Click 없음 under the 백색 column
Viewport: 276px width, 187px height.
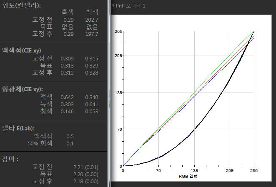[x=92, y=27]
